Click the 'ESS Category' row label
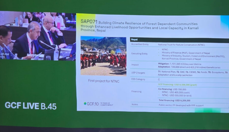This screenshot has height=132, width=229. 138,79
